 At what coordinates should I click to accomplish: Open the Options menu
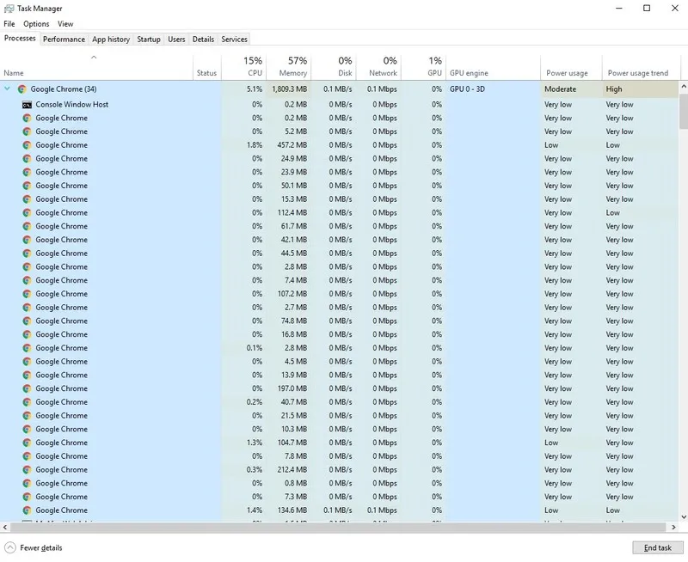36,24
